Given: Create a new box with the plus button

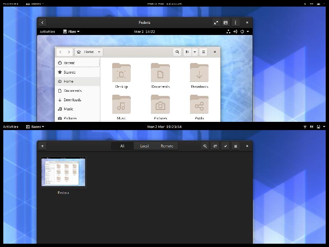Looking at the screenshot, I should click(42, 146).
